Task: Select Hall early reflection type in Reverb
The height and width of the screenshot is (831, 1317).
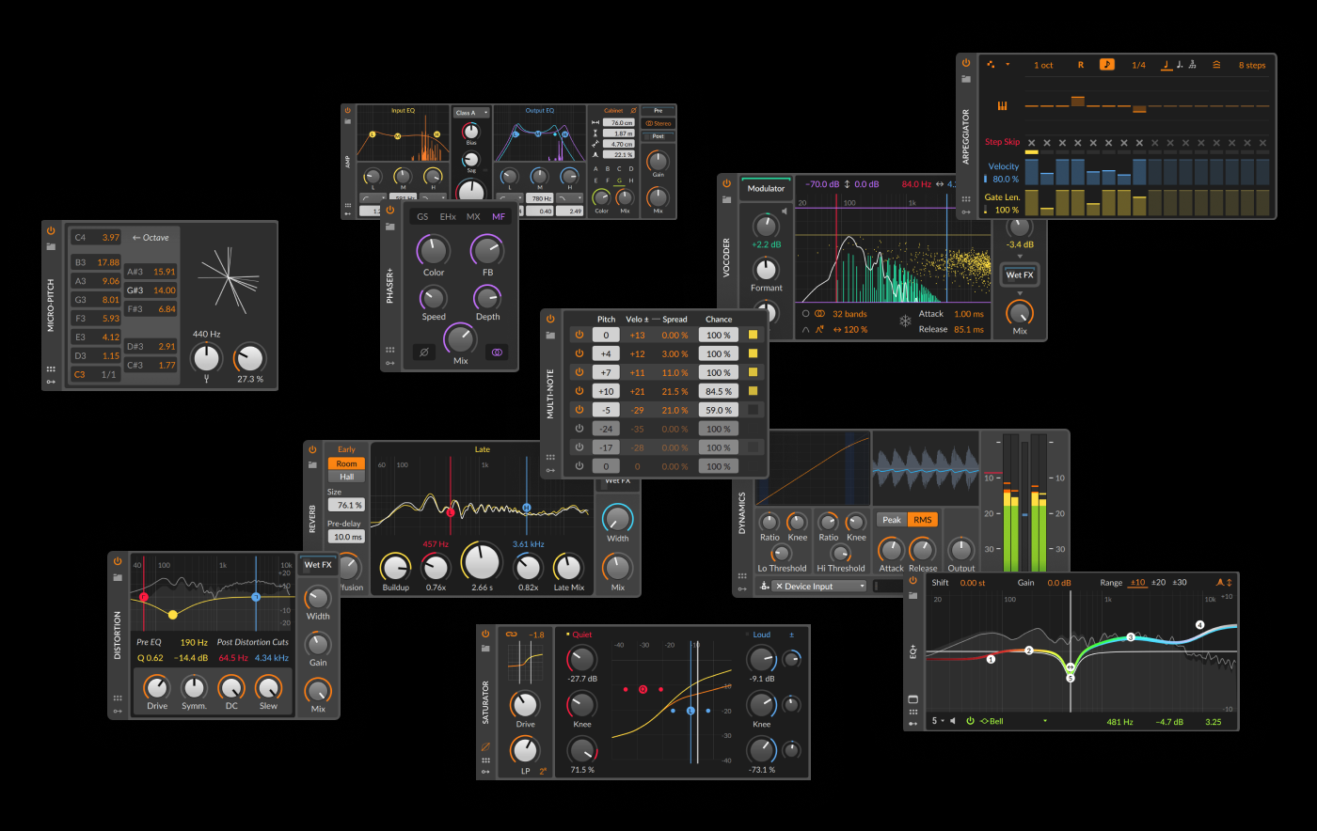Action: click(346, 477)
